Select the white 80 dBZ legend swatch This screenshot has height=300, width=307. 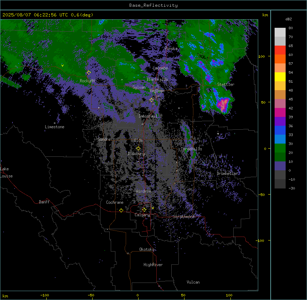[280, 32]
